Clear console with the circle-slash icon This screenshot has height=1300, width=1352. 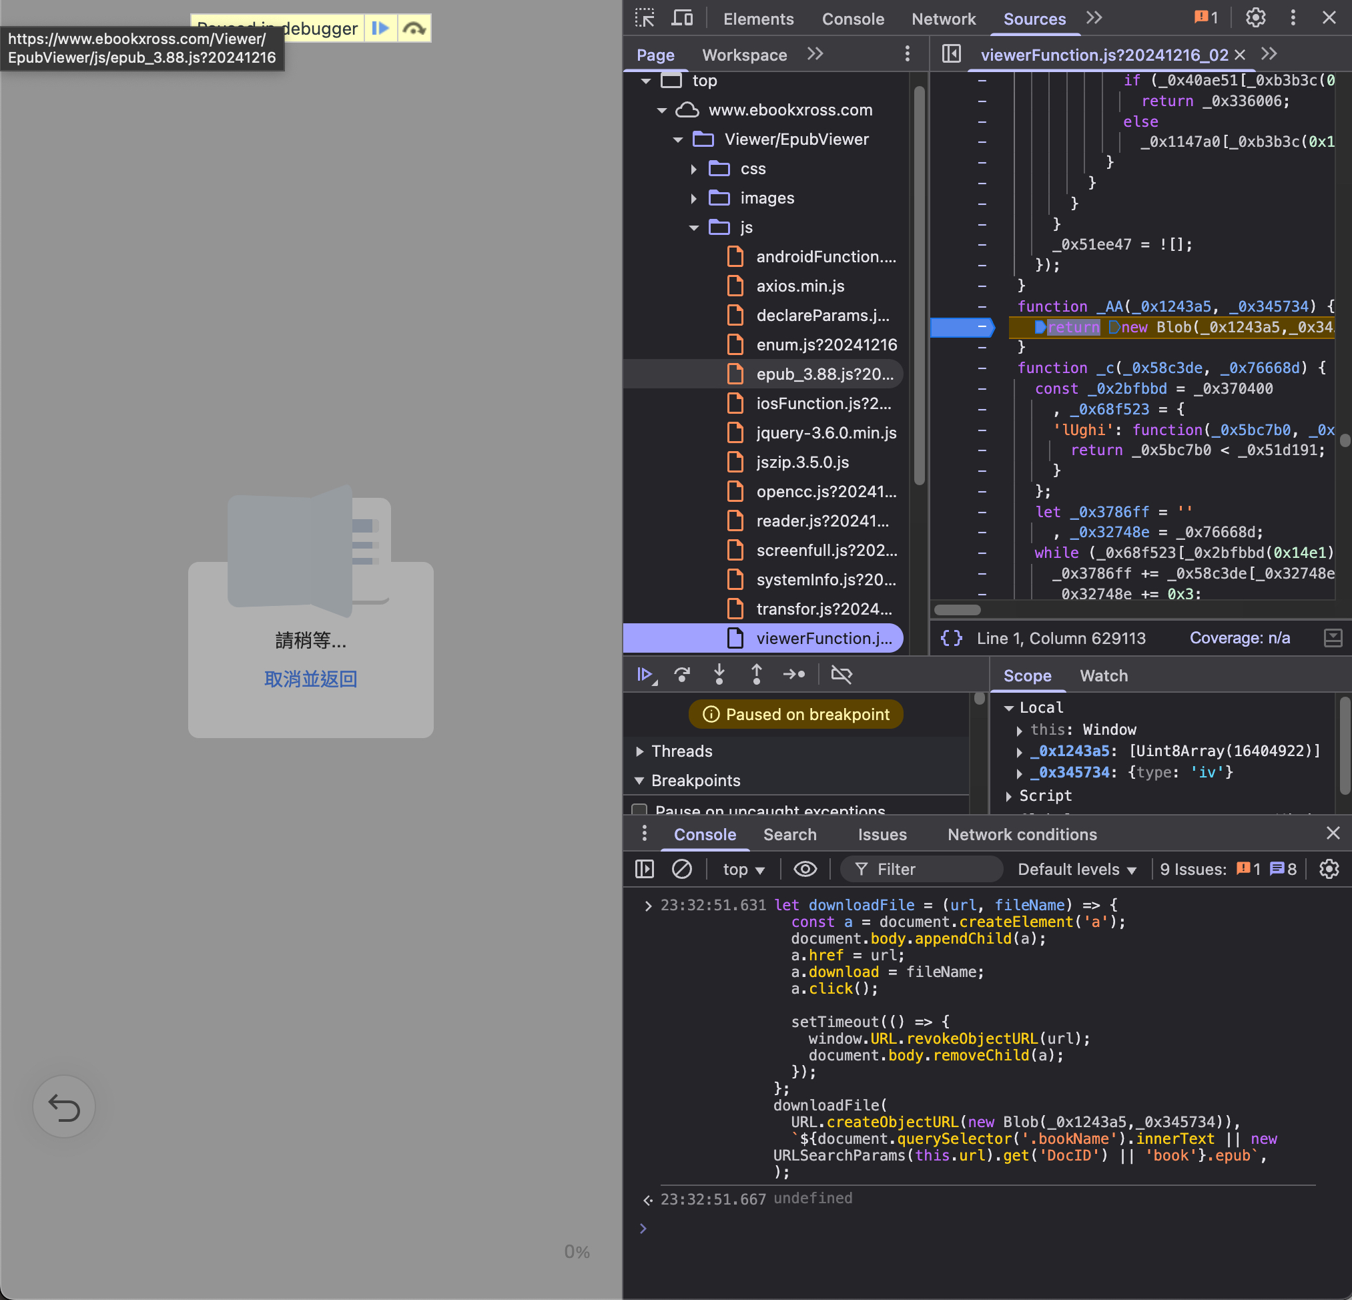(681, 869)
